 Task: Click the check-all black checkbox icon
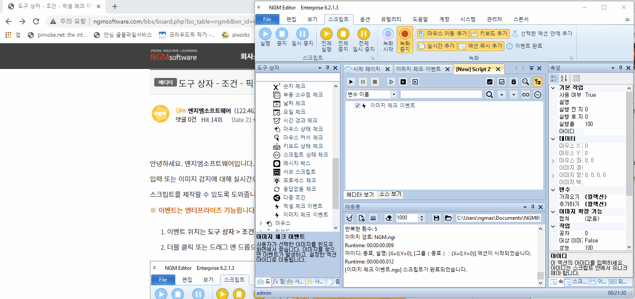[490, 81]
